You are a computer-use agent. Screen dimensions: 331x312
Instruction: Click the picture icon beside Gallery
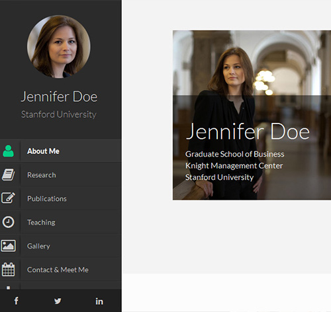[8, 246]
